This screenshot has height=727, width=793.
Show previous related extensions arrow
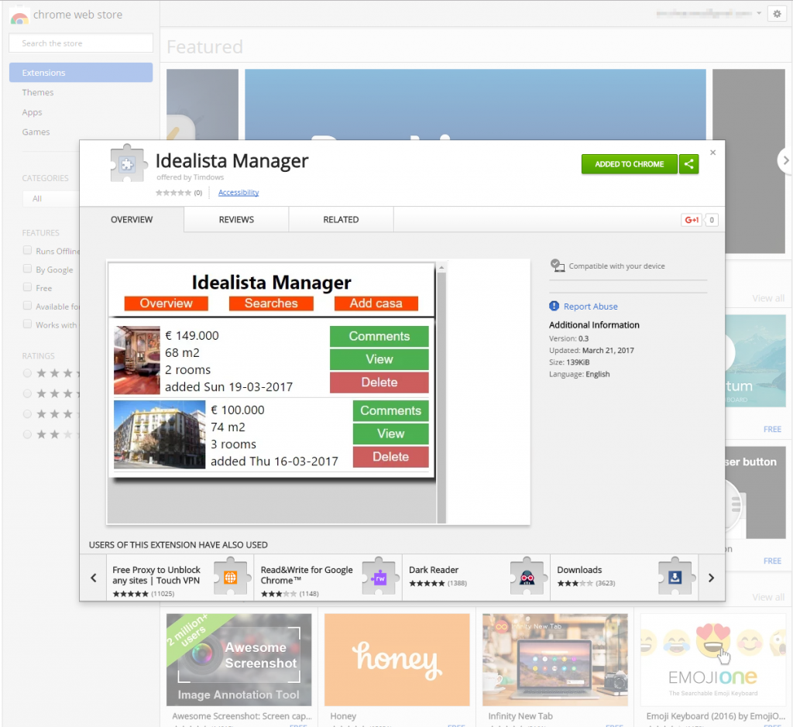pyautogui.click(x=93, y=578)
